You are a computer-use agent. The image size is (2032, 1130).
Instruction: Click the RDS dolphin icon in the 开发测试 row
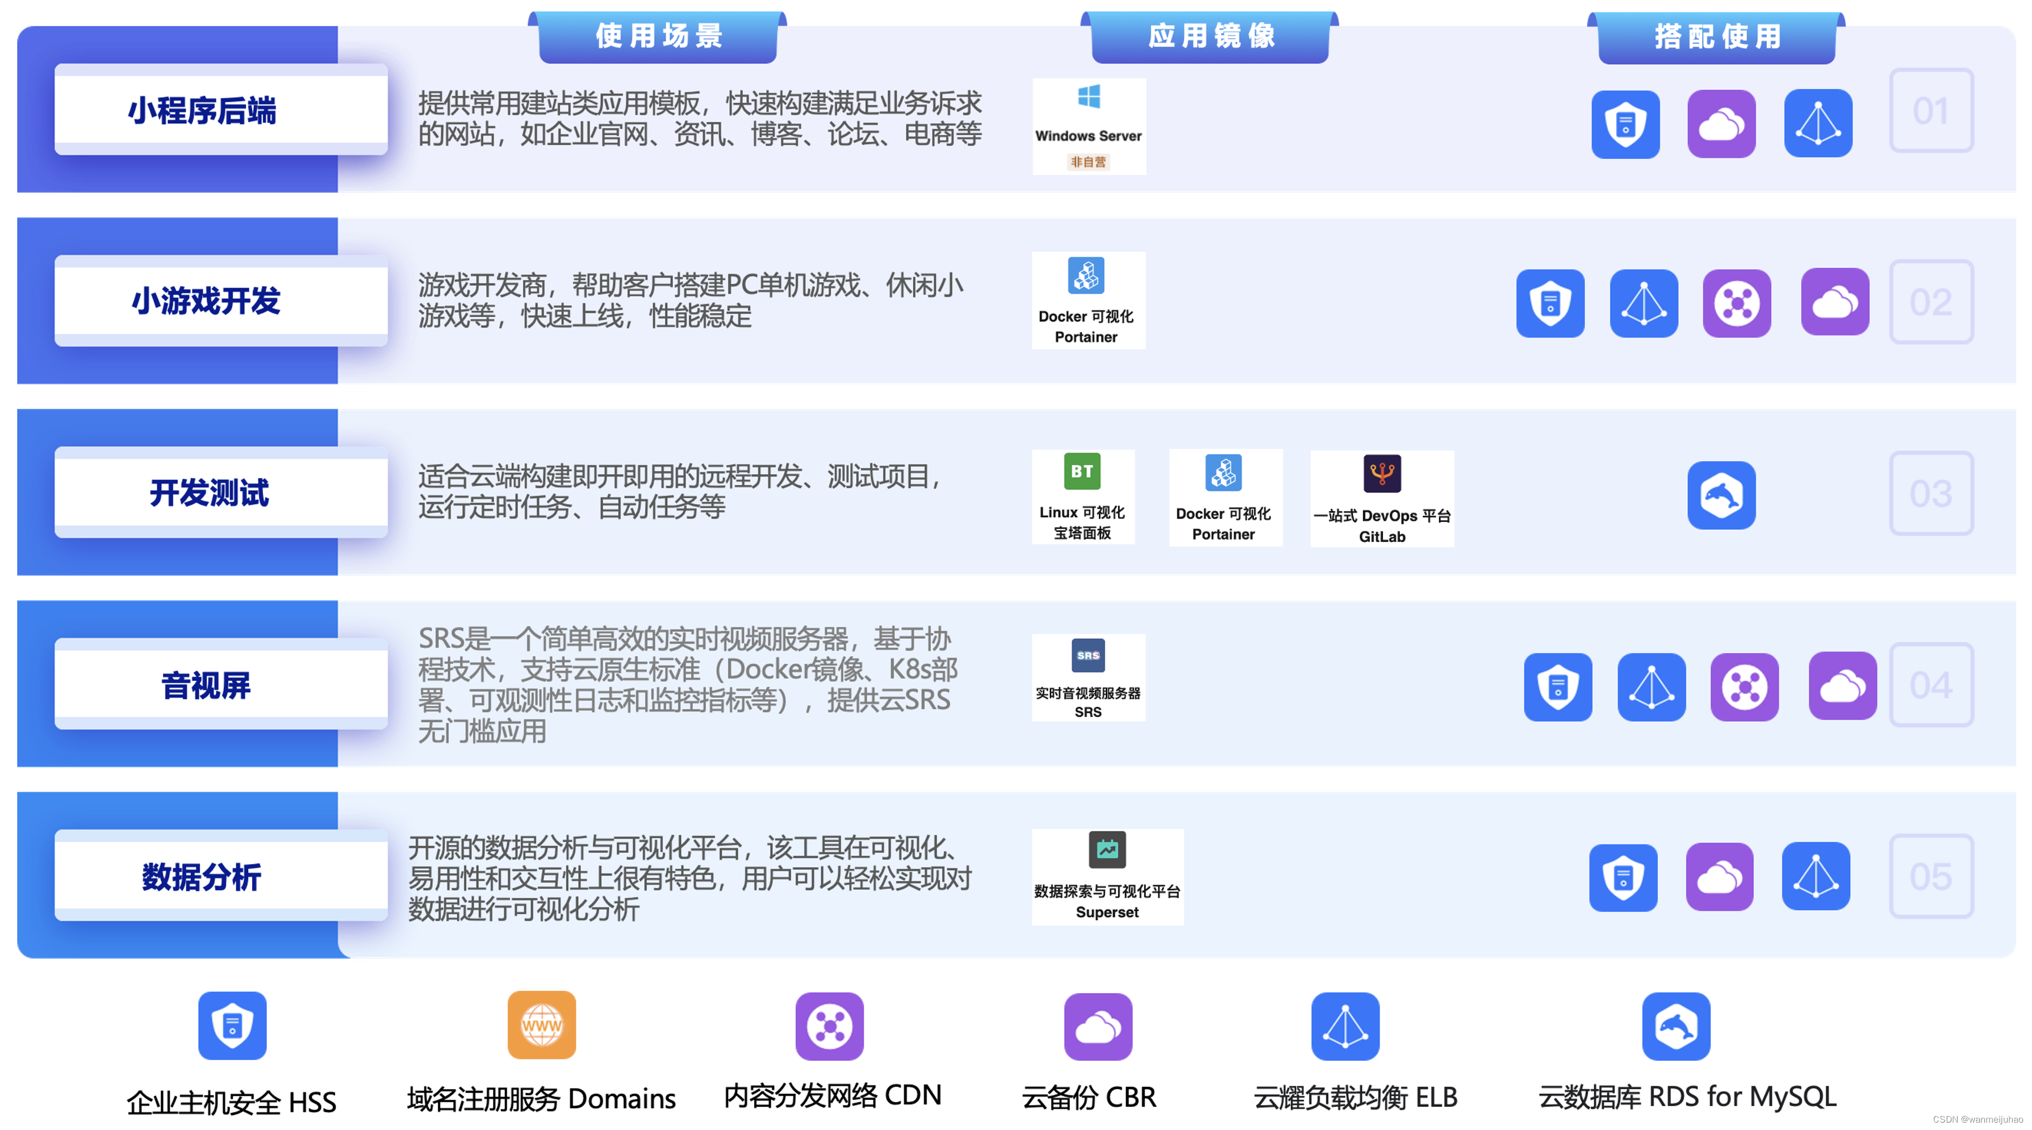click(1721, 495)
